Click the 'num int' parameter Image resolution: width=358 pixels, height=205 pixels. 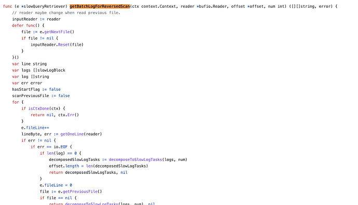276,6
